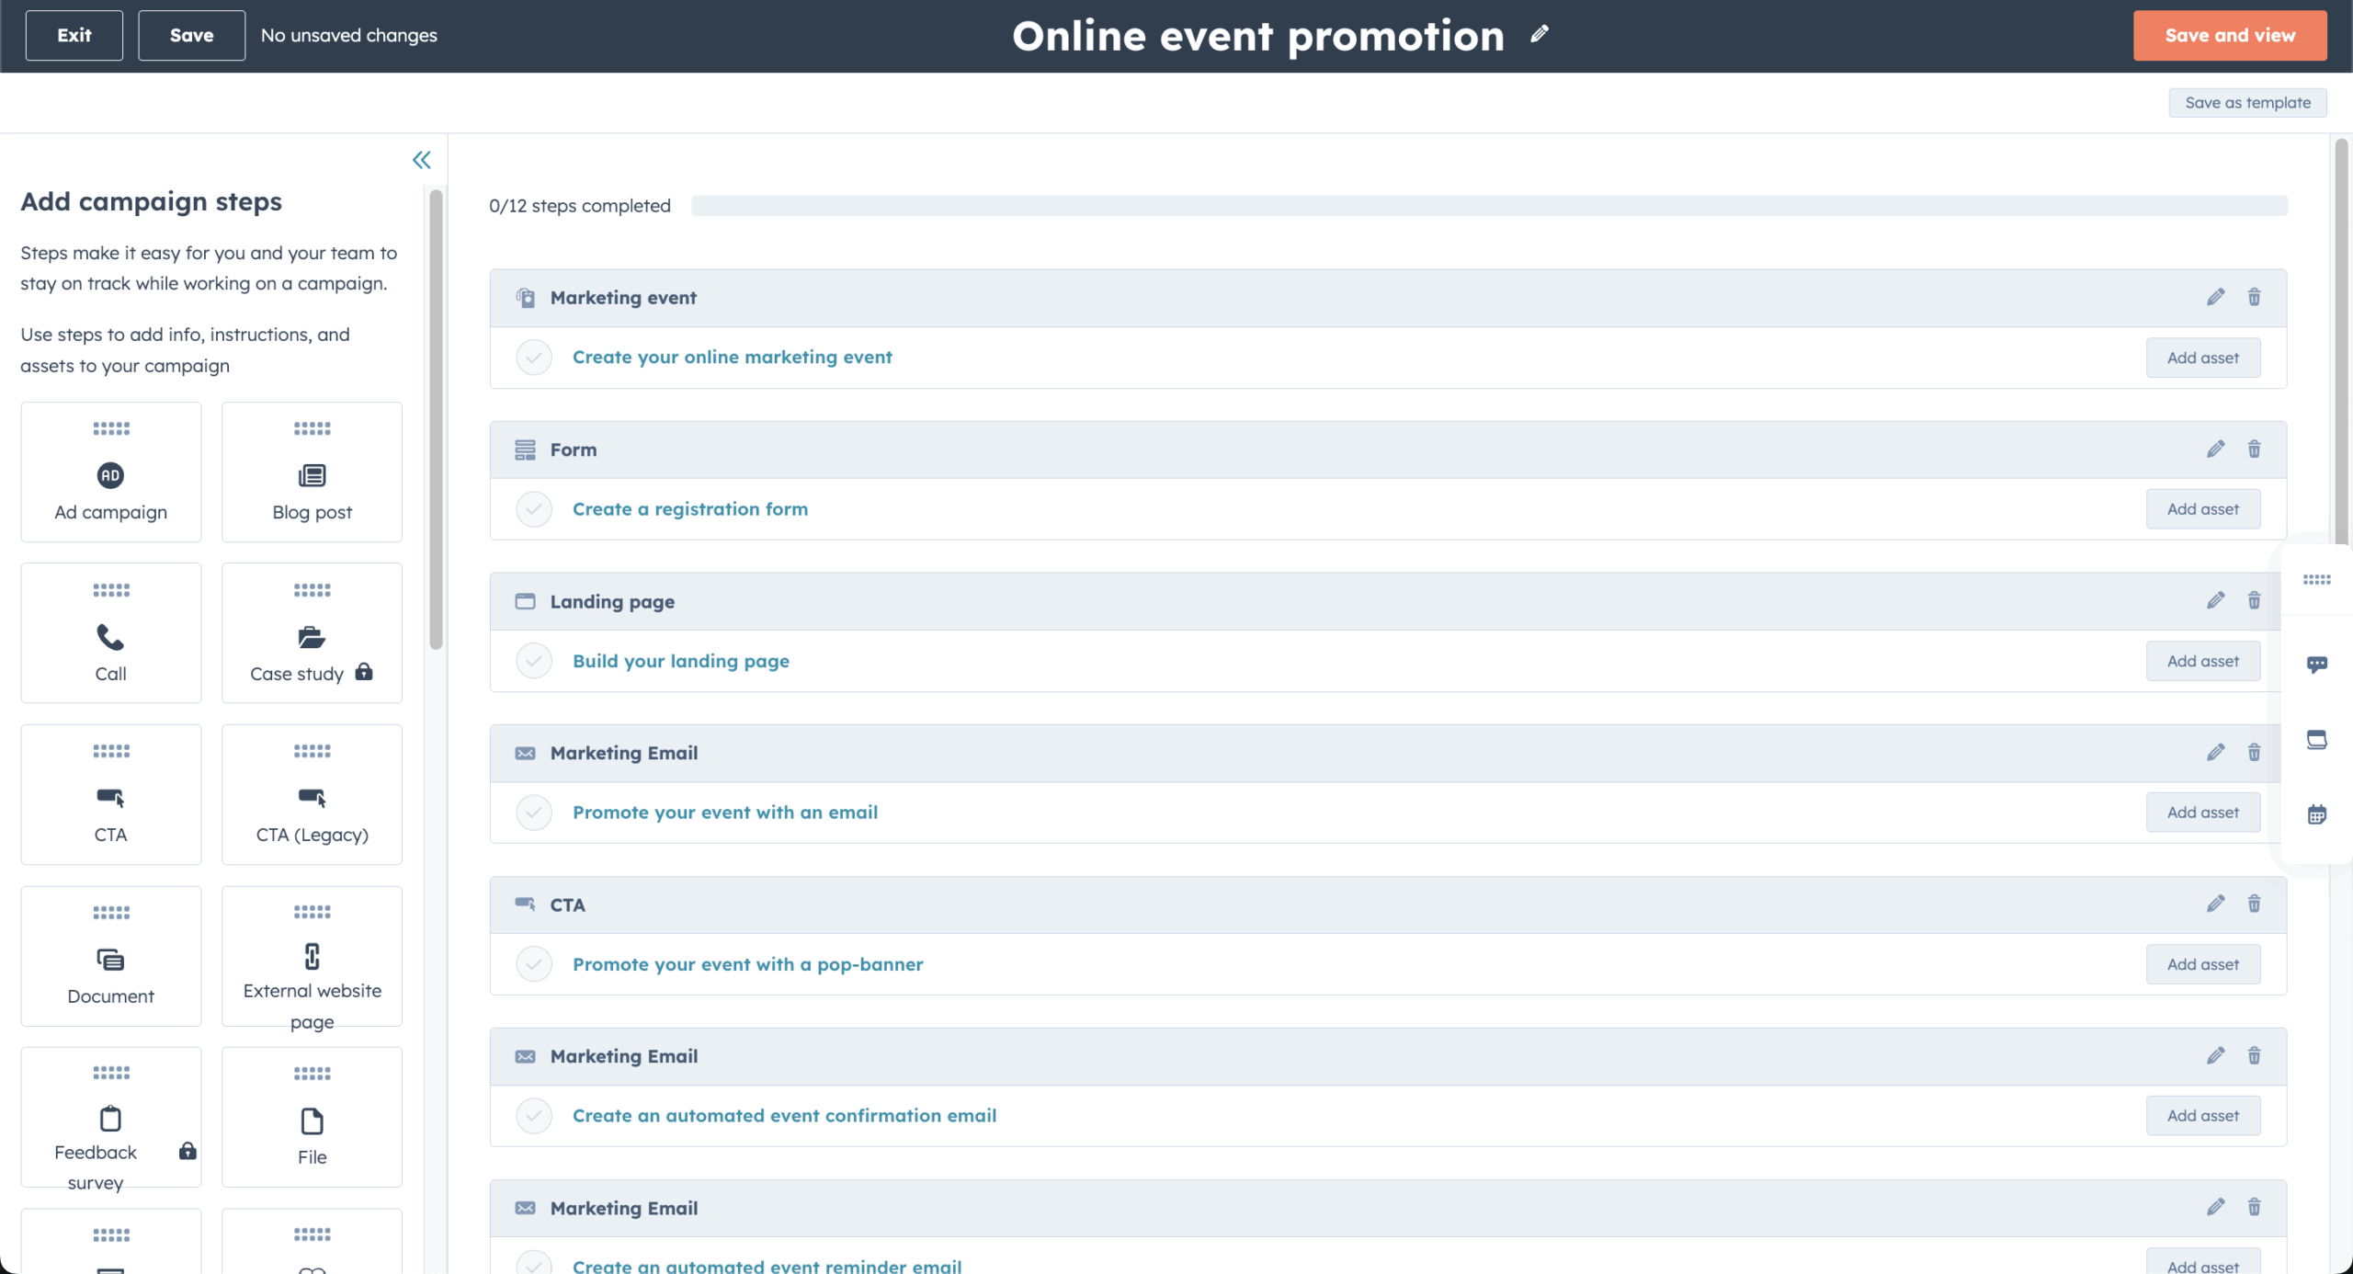Select the locked Case study step card

(312, 632)
